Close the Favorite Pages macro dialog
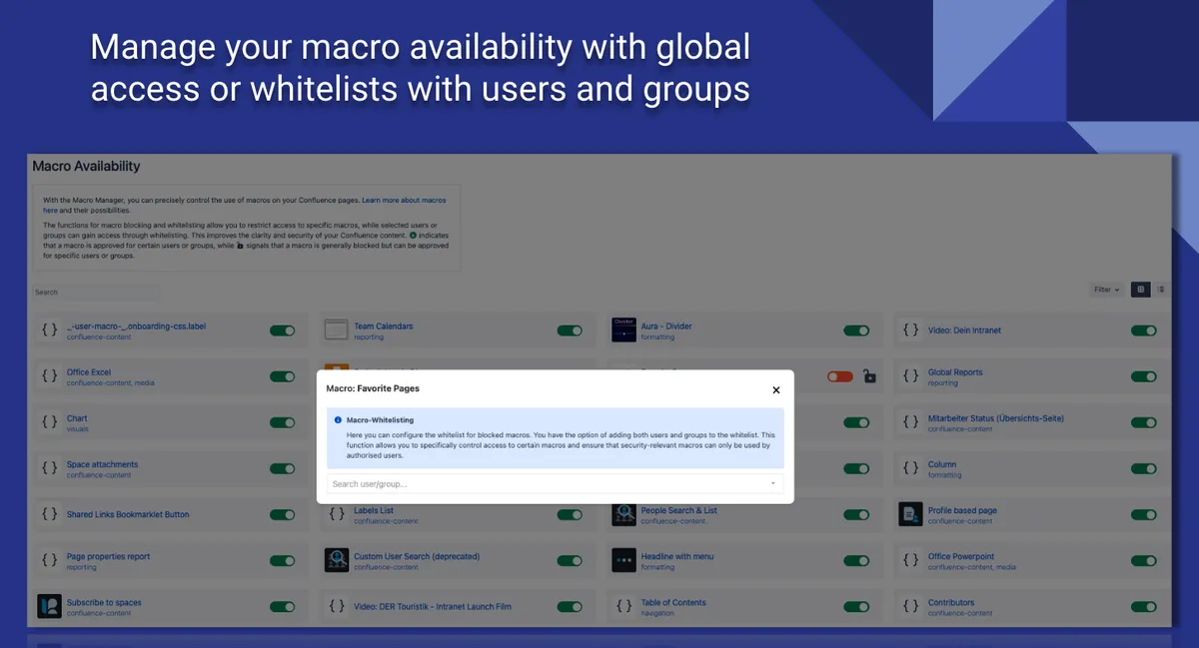The height and width of the screenshot is (648, 1199). point(776,390)
